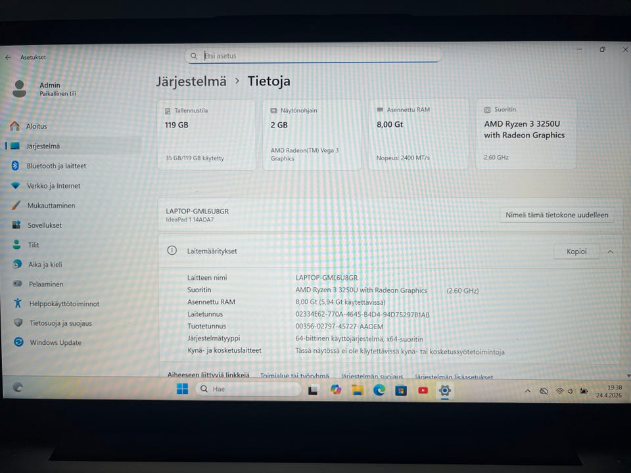Go back using the arrow beside Asetukset

(8, 58)
